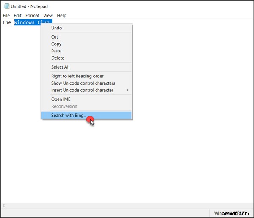The image size is (254, 218).
Task: Click the word "The" in the editor
Action: click(7, 22)
